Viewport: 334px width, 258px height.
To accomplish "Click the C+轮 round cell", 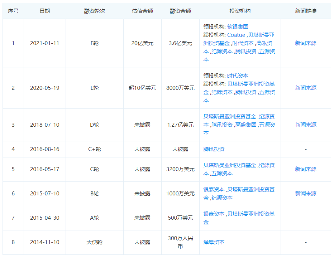I will click(95, 149).
